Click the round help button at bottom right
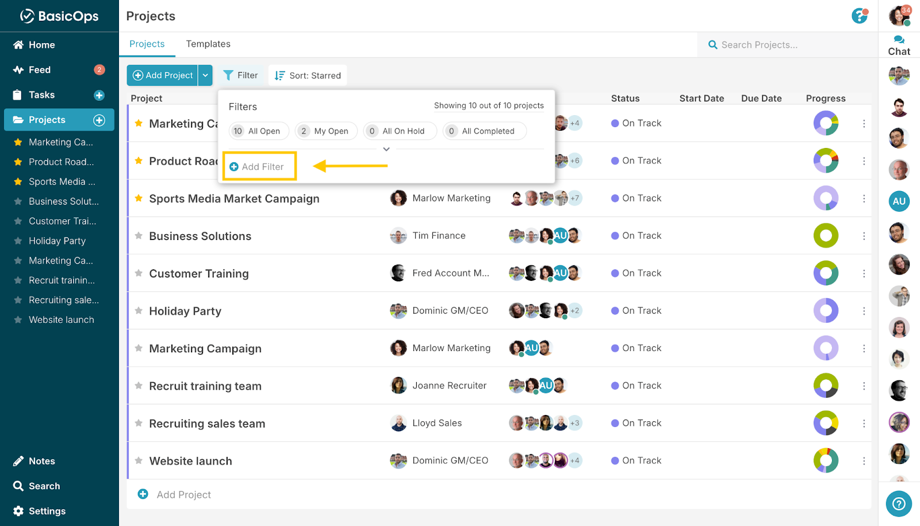 tap(899, 504)
